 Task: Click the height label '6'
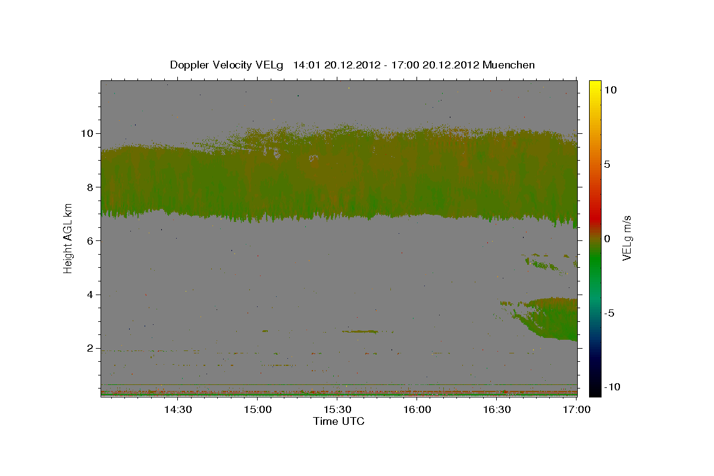[x=91, y=240]
